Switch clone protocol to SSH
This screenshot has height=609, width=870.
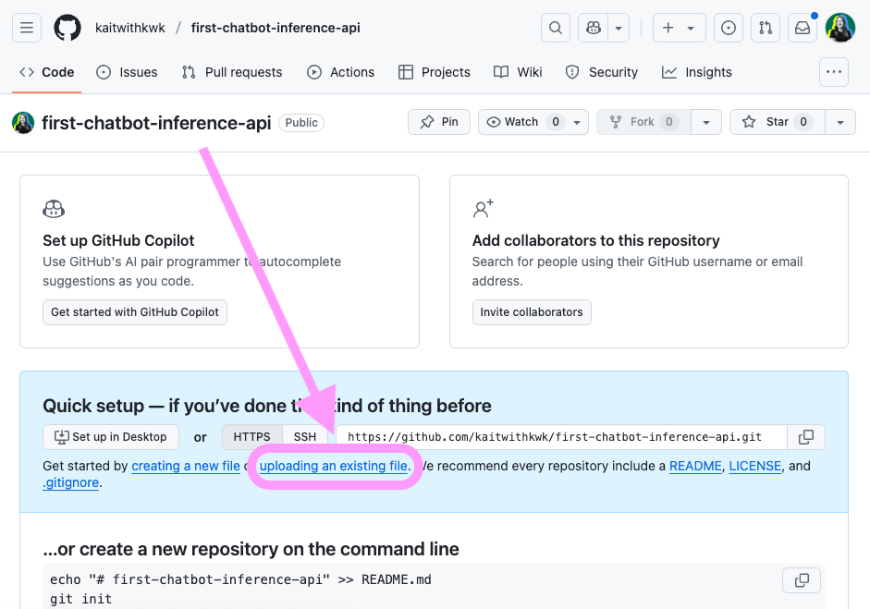[x=305, y=437]
